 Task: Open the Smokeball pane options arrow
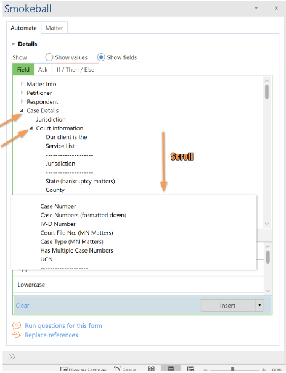(256, 8)
